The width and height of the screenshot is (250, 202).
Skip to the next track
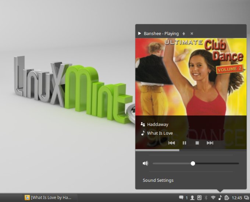pos(210,143)
